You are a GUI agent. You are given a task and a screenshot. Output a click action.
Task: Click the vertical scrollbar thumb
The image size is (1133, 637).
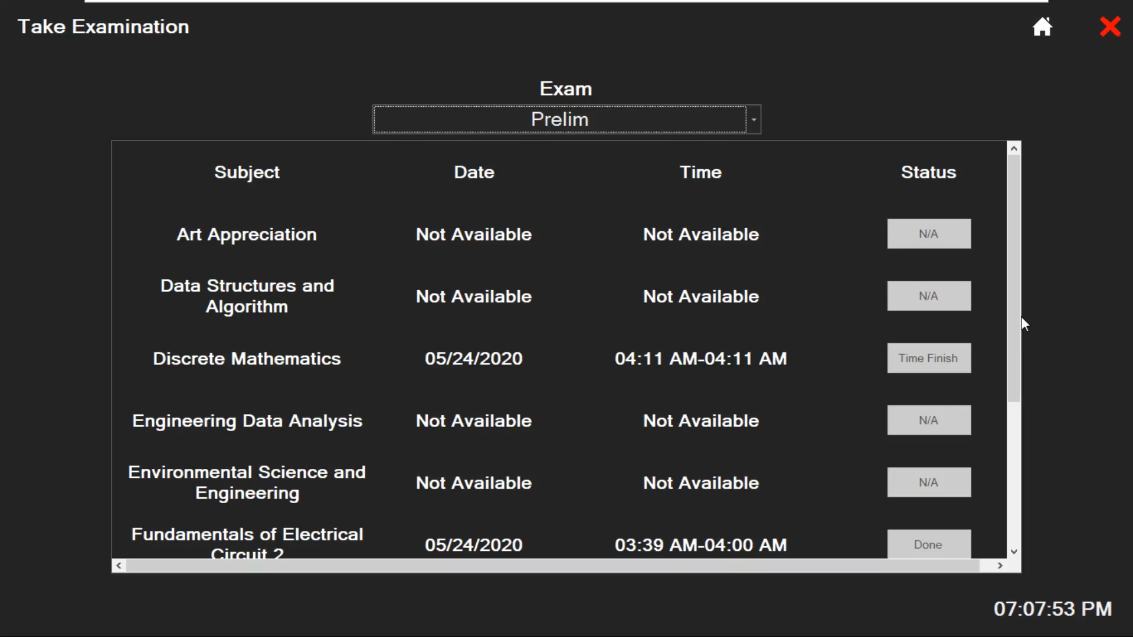[1014, 278]
